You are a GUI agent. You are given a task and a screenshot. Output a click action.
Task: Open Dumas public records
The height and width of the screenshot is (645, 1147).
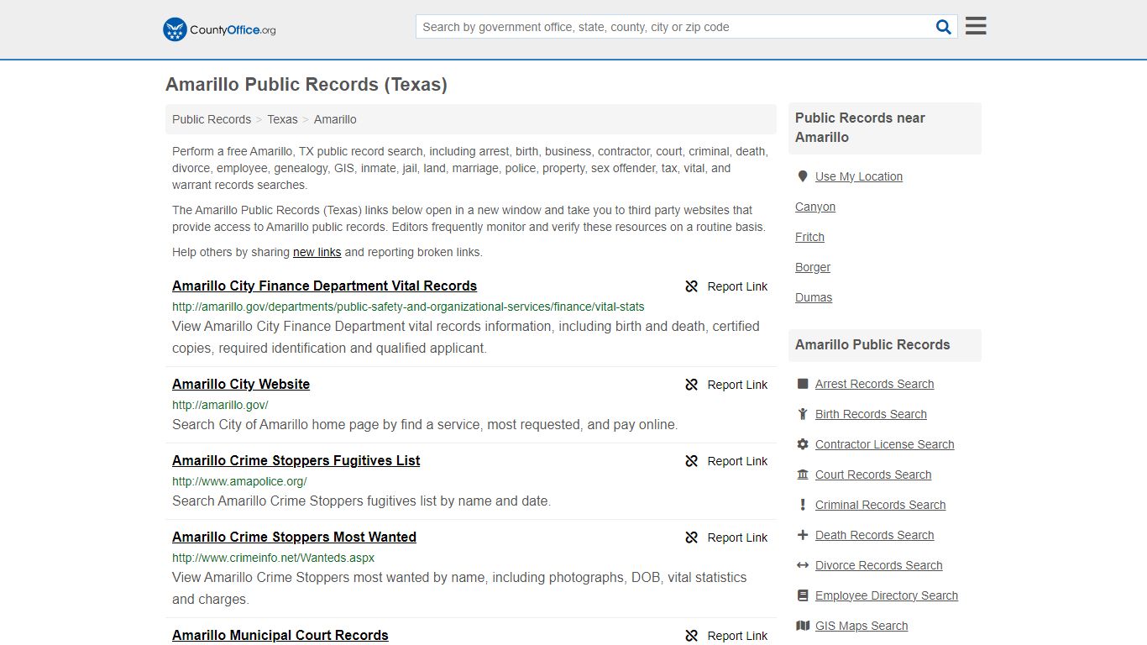pyautogui.click(x=814, y=297)
